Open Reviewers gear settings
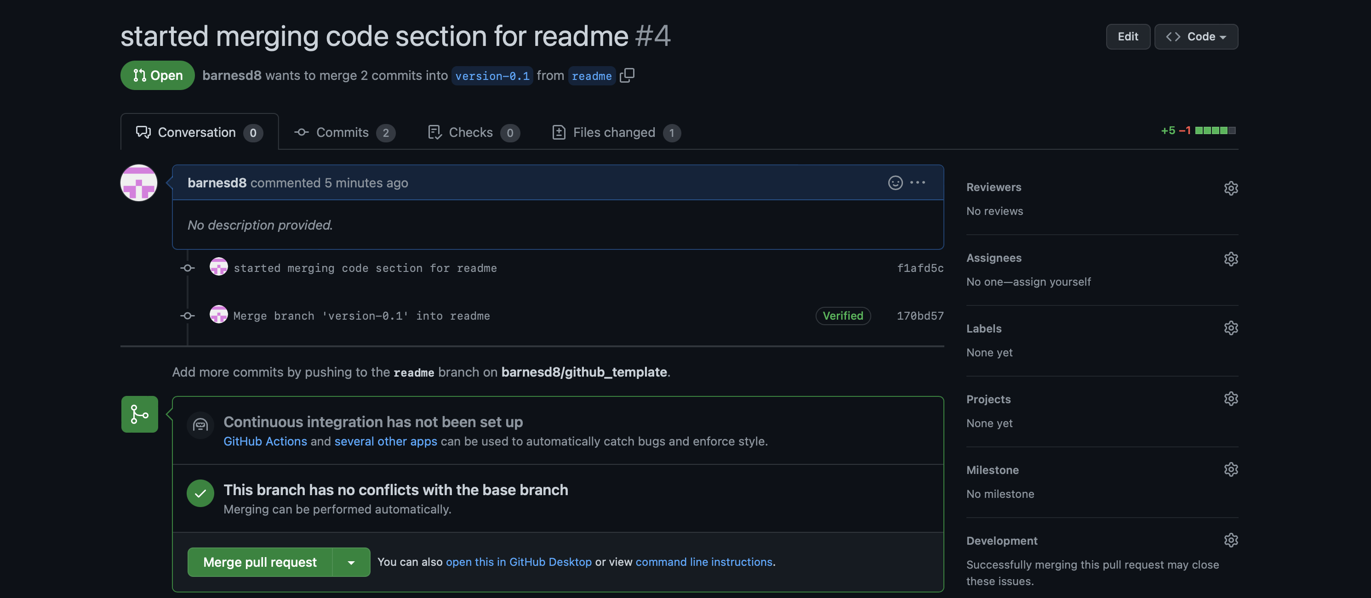1371x598 pixels. point(1230,188)
